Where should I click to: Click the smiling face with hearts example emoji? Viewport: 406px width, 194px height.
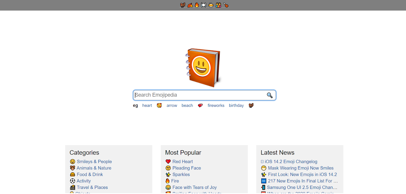pos(159,105)
